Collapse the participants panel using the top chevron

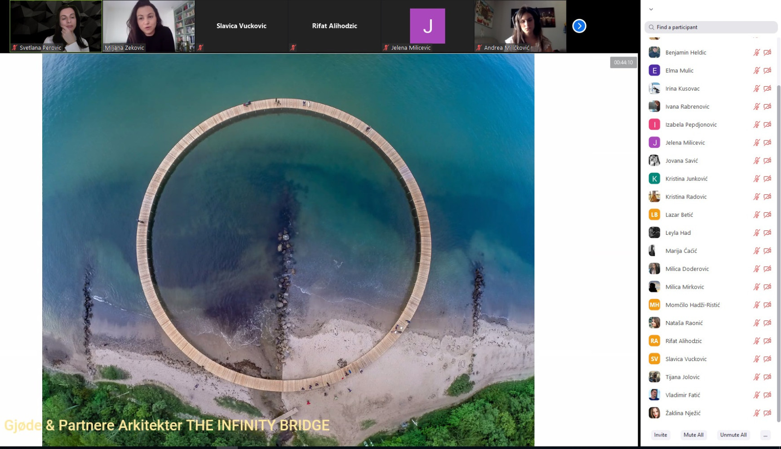[651, 9]
